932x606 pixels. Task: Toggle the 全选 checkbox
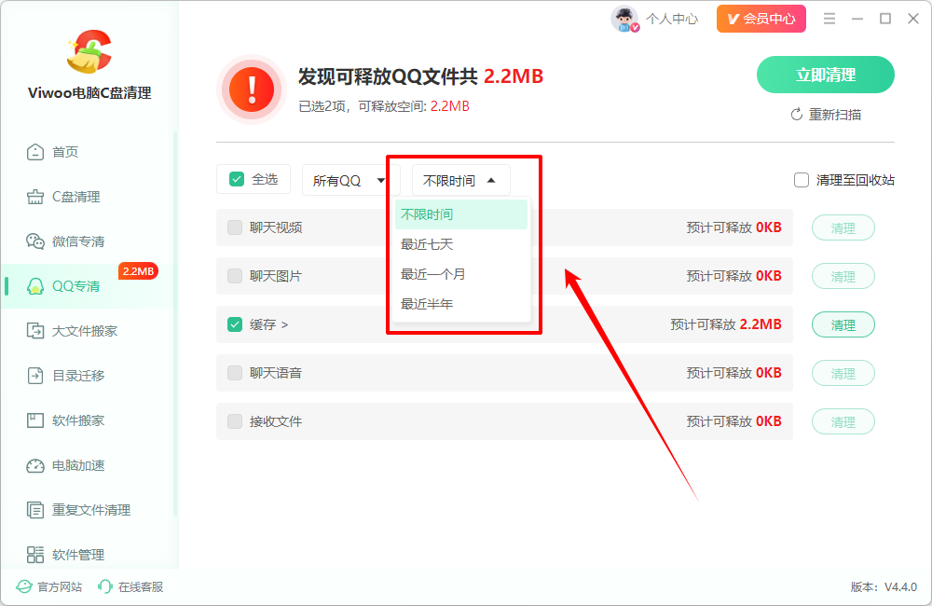click(x=237, y=179)
